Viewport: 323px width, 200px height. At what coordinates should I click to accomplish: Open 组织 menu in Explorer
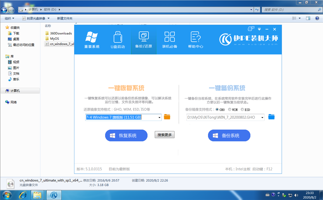pyautogui.click(x=10, y=18)
